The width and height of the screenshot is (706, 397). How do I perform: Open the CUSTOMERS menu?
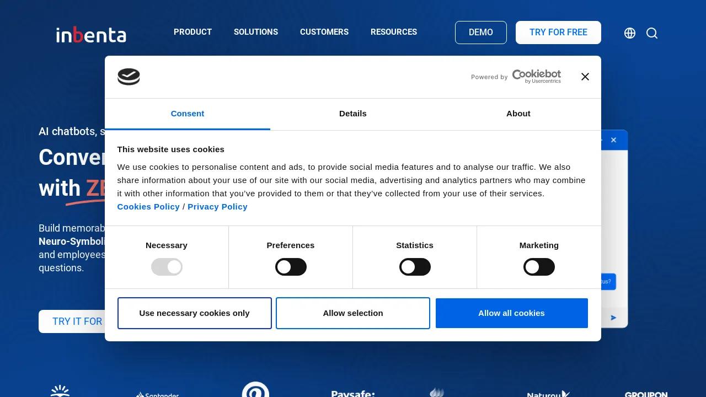coord(324,32)
